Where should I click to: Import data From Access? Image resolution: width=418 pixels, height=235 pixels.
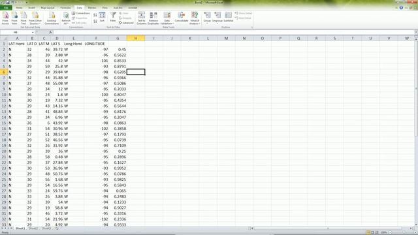coord(5,18)
